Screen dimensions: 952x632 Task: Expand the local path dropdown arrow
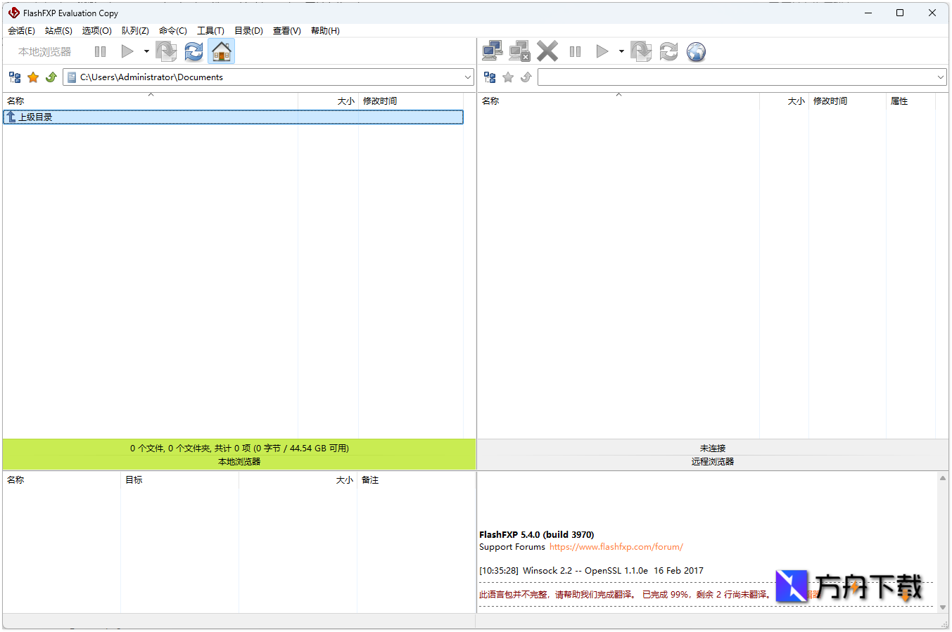[468, 77]
